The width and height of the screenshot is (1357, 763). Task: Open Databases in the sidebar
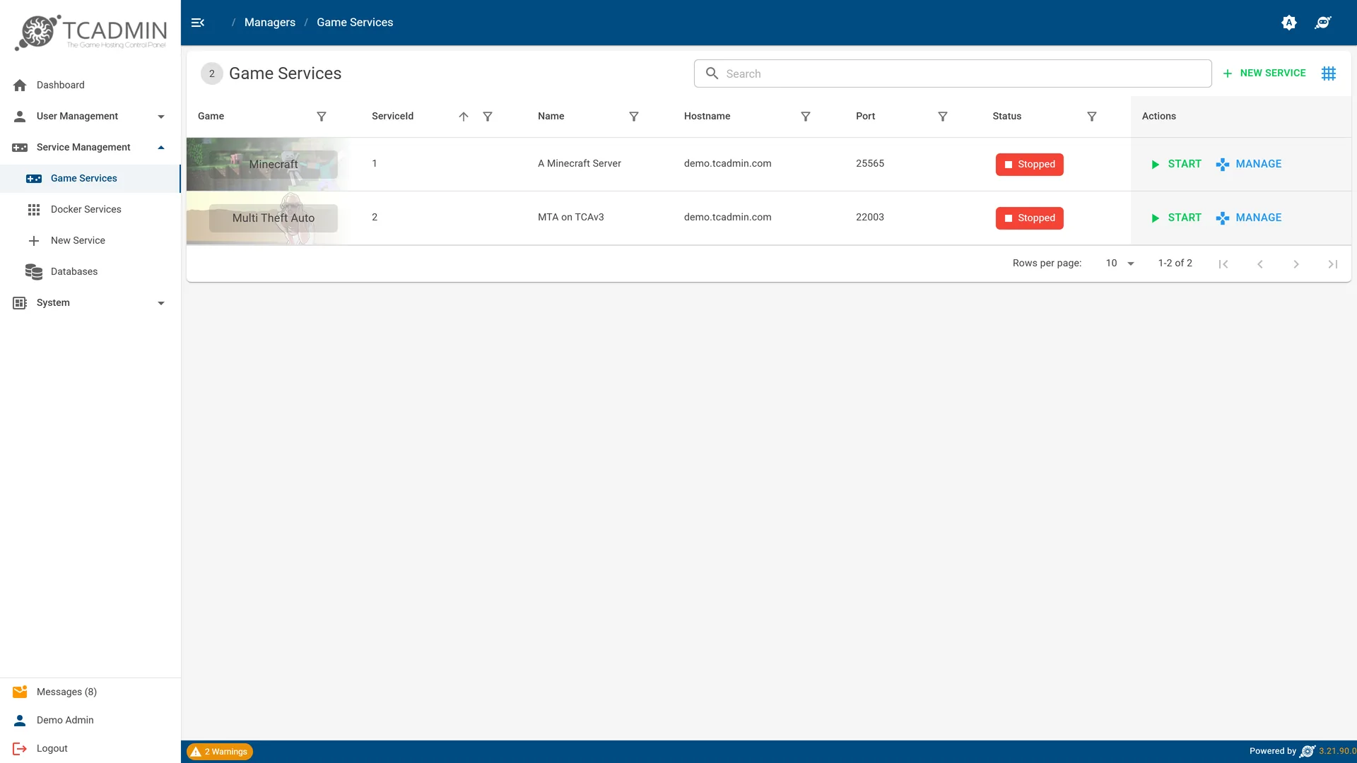tap(90, 271)
